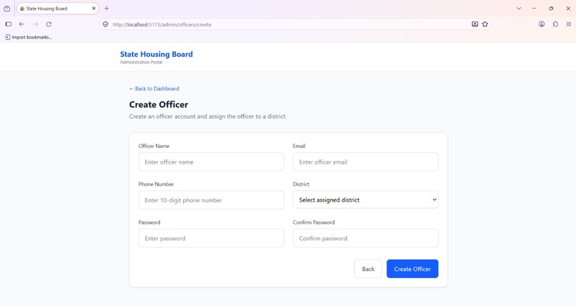The width and height of the screenshot is (576, 306).
Task: Open the sidebar panel icon
Action: 9,24
